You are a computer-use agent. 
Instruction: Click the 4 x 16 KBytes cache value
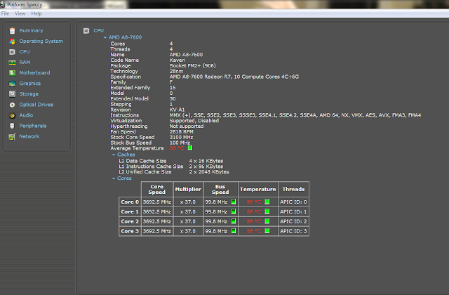pos(206,161)
